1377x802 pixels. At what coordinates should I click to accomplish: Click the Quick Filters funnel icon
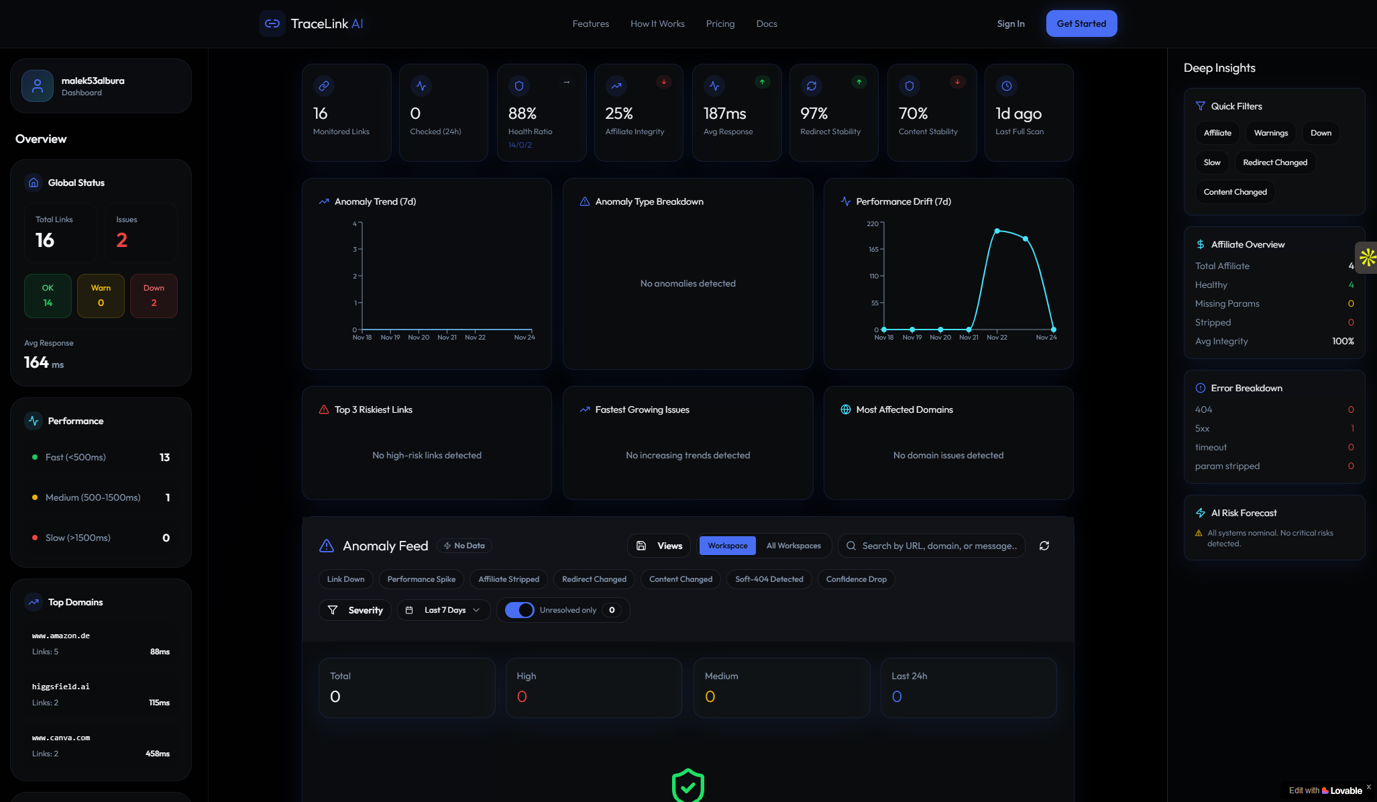point(1199,105)
